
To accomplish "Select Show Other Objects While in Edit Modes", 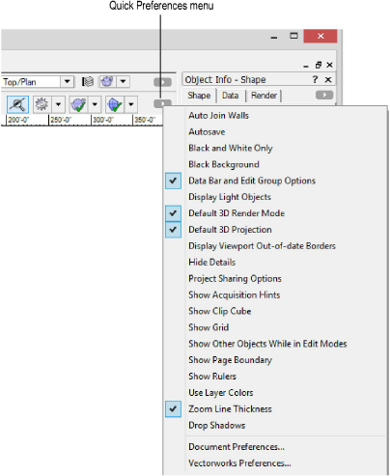I will click(x=275, y=344).
